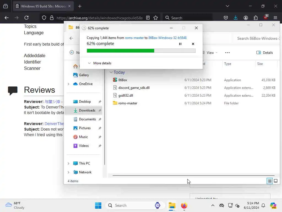Open Firefox View recent browsing icon
This screenshot has height=212, width=282.
tap(6, 6)
